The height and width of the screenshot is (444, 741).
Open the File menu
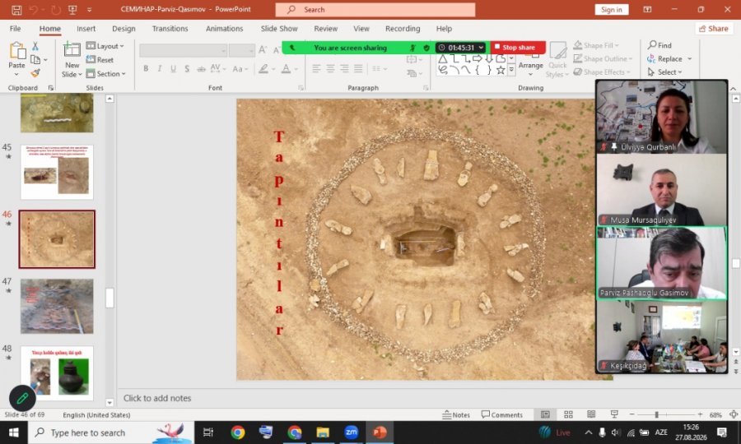click(x=15, y=28)
